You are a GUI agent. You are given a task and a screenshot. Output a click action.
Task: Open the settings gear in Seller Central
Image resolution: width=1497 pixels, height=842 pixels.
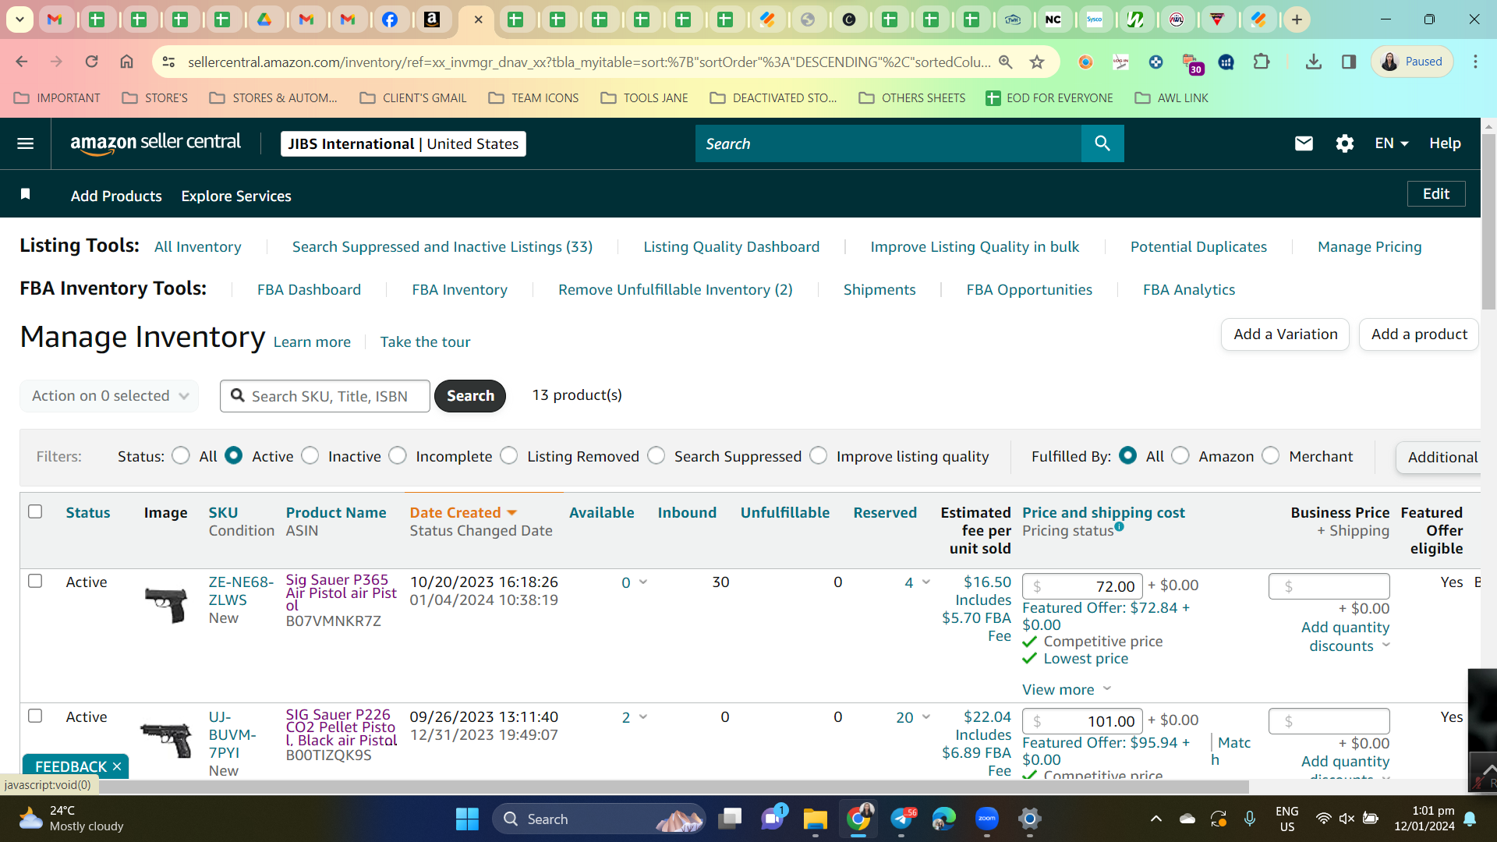pos(1344,143)
